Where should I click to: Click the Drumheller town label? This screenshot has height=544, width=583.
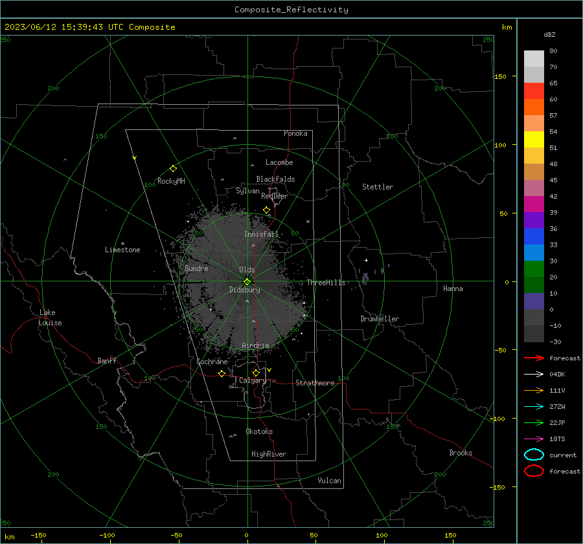click(380, 319)
